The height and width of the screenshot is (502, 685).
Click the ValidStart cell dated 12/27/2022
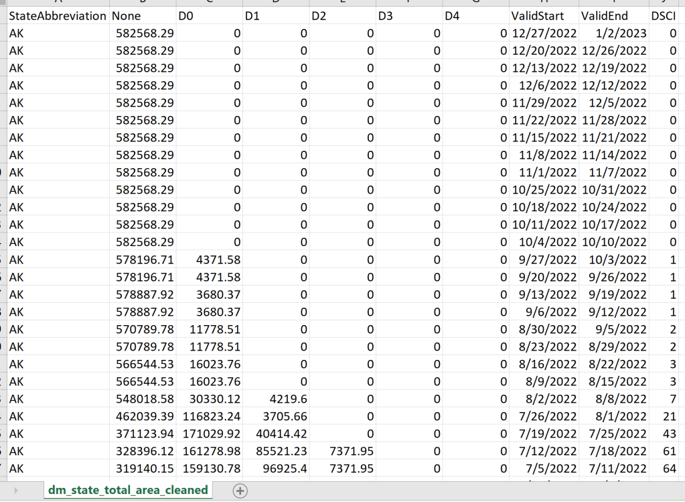544,33
